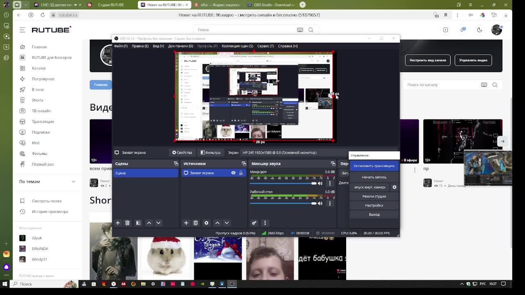Open source properties gear in Sources panel
This screenshot has width=525, height=295.
pyautogui.click(x=206, y=223)
